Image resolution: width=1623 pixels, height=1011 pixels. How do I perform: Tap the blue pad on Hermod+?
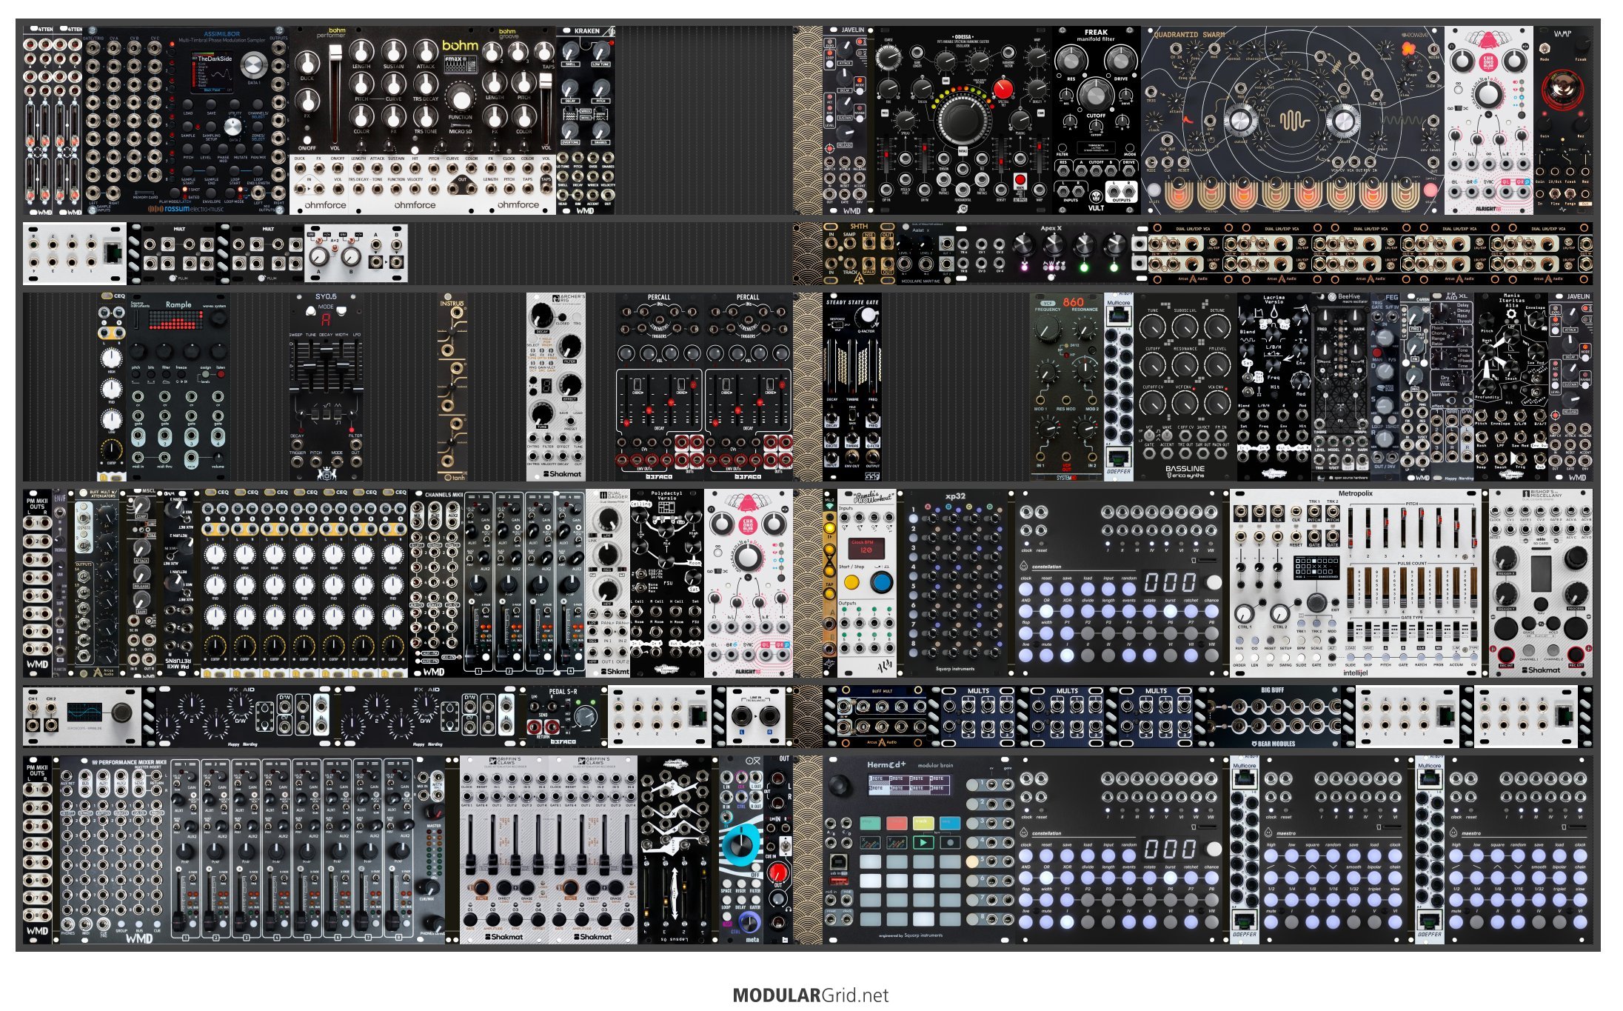950,823
